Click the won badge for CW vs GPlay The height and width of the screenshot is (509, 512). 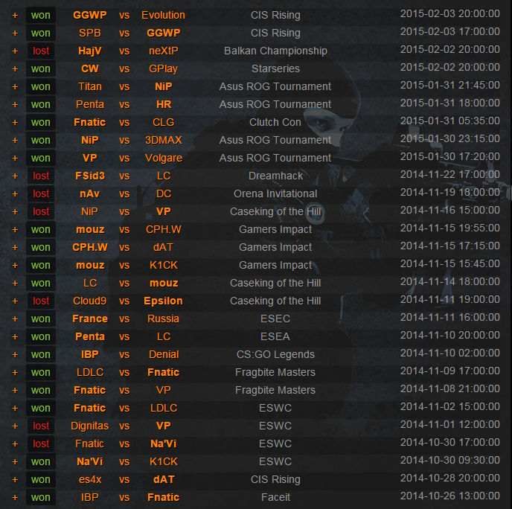(x=41, y=69)
